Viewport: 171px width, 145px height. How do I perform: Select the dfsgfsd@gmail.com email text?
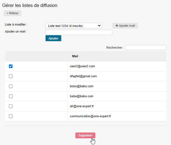(x=83, y=76)
